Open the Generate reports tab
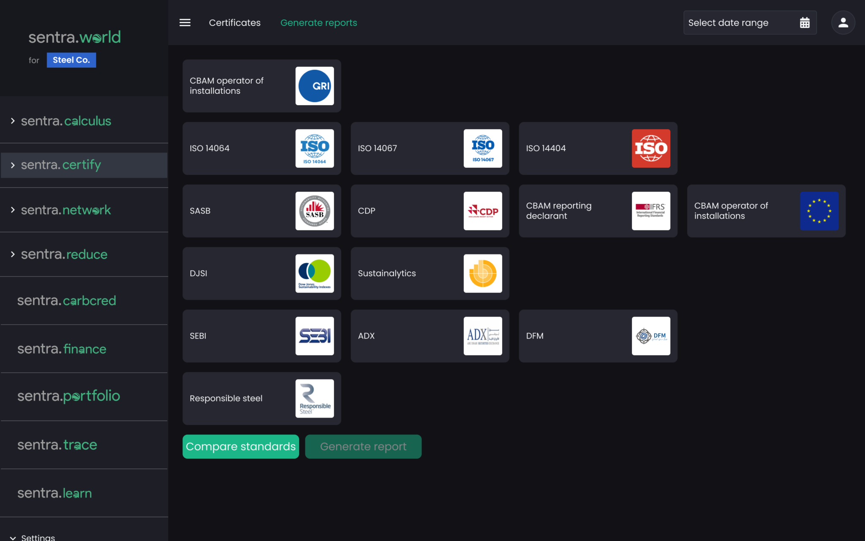Viewport: 865px width, 541px height. click(318, 23)
